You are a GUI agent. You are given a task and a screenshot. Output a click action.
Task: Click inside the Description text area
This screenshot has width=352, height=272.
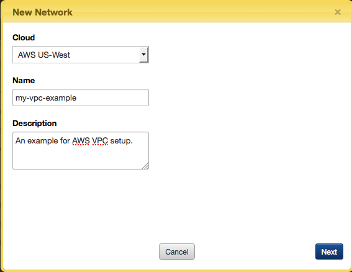pos(81,150)
